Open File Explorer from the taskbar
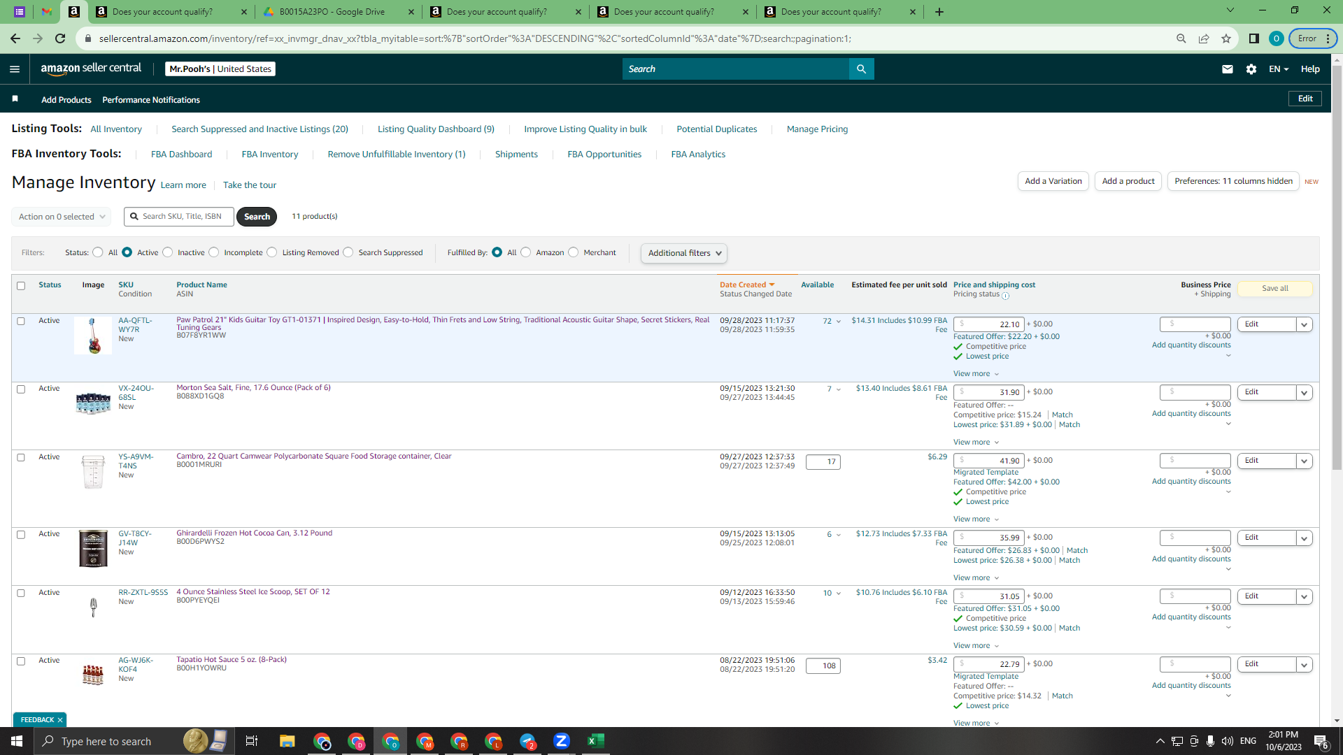The width and height of the screenshot is (1343, 755). click(x=287, y=741)
